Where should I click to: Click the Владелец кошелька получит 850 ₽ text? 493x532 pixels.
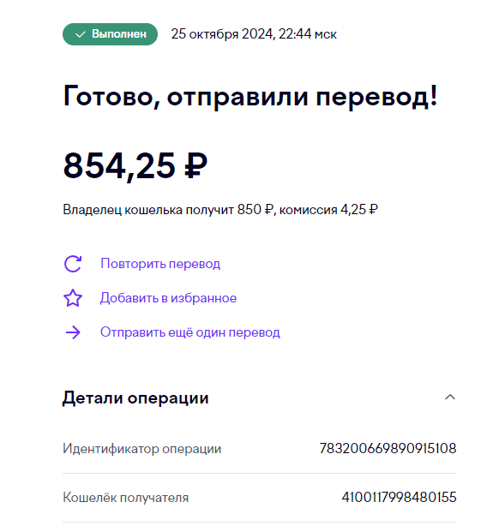pos(168,210)
